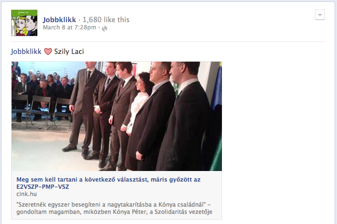Click the Jobbklikk pop-art profile picture
The width and height of the screenshot is (337, 224).
(24, 23)
